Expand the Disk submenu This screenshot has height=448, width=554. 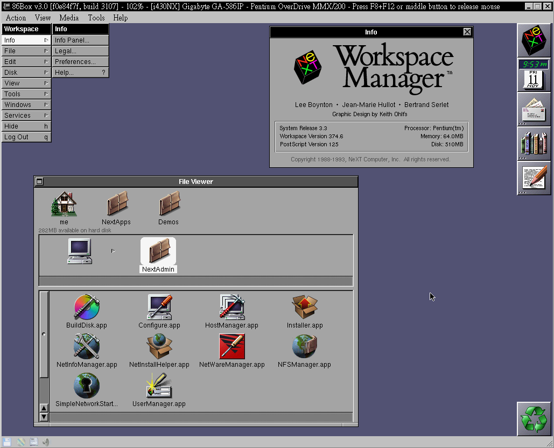(26, 73)
